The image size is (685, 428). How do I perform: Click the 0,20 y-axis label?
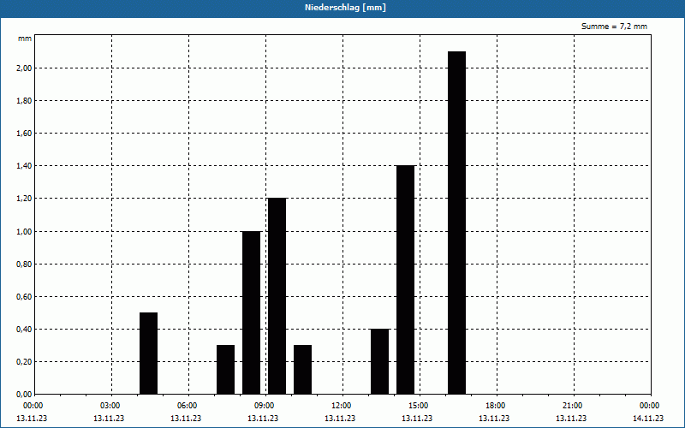tap(25, 362)
